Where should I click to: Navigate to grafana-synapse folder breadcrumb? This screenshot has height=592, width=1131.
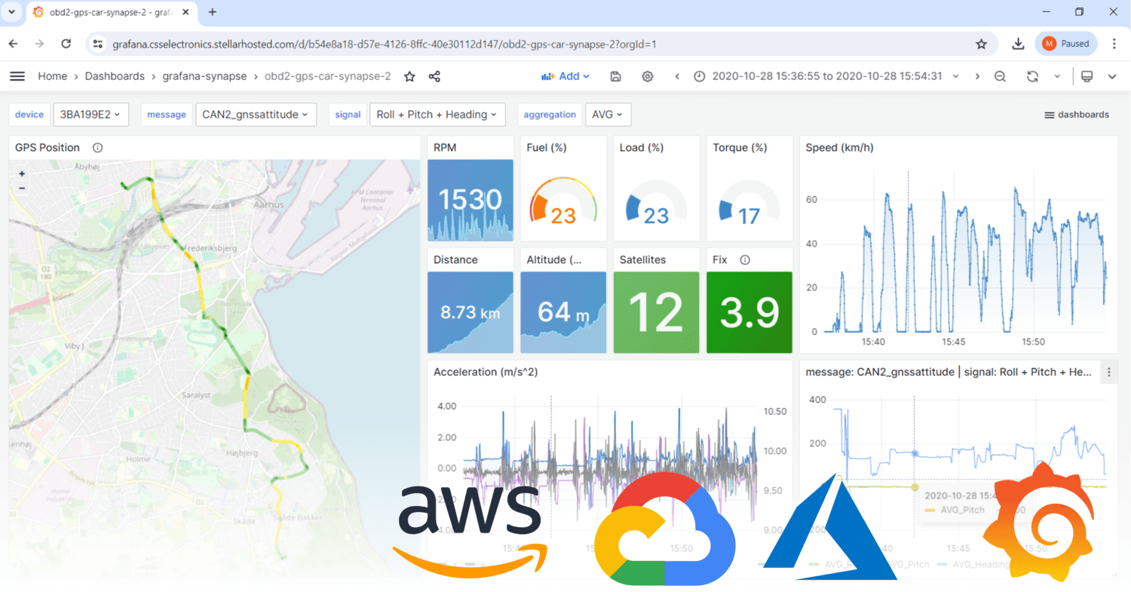205,76
